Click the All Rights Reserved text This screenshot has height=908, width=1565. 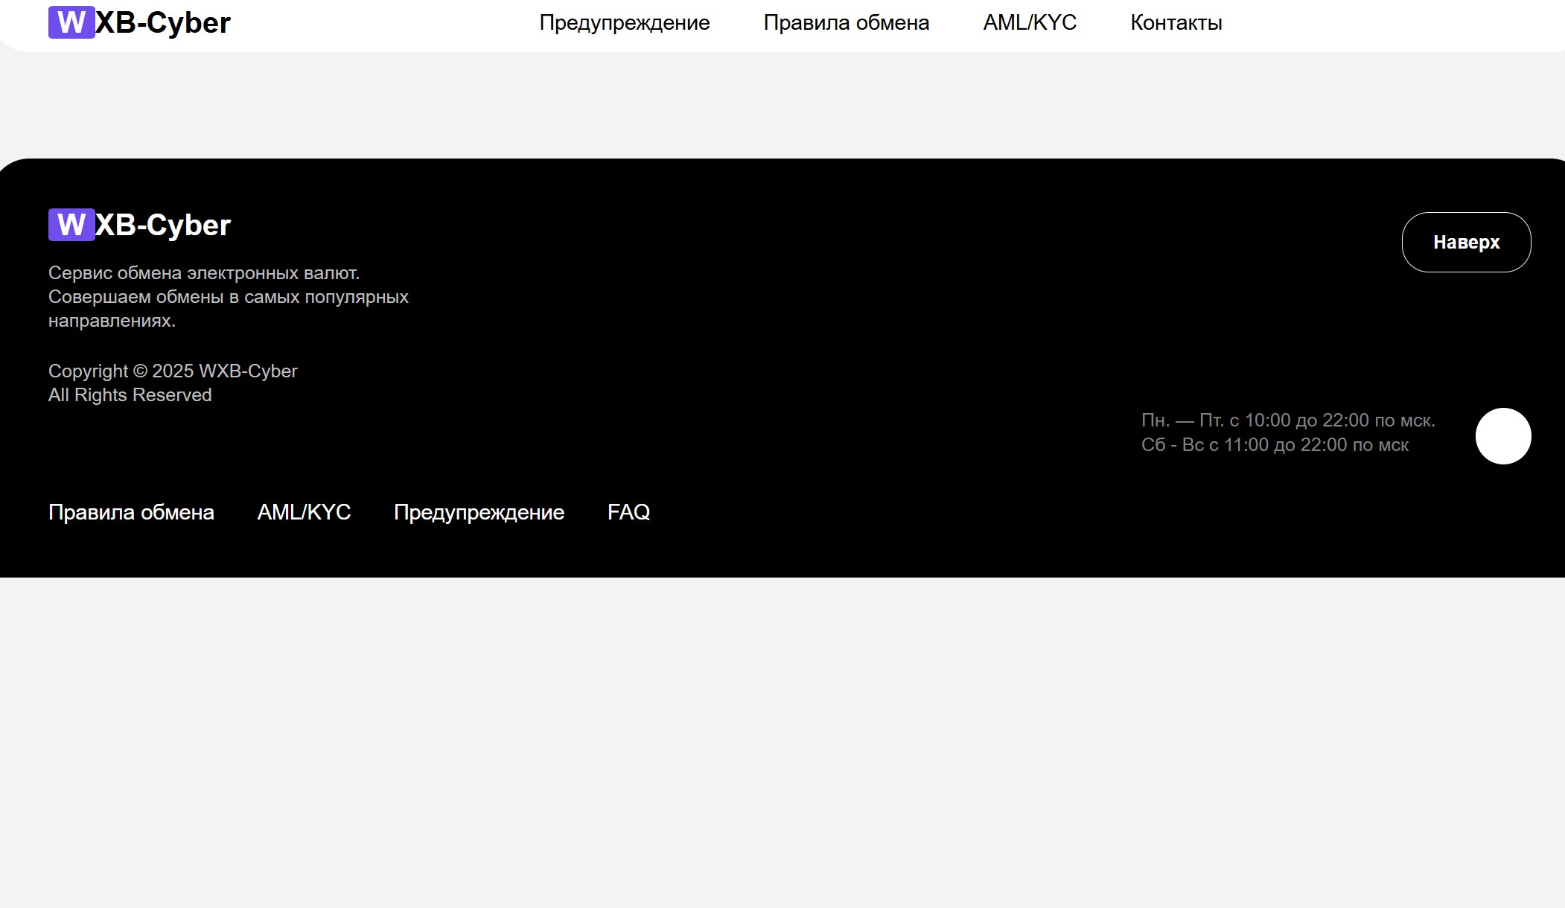130,394
